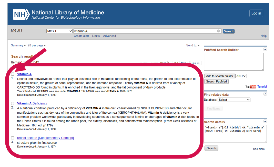Open the Summary display menu

[x=18, y=45]
